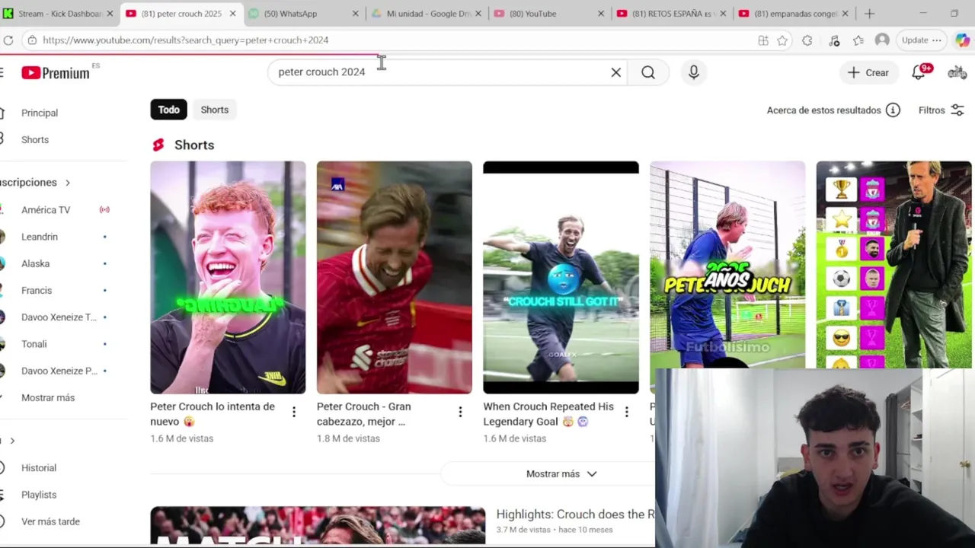Clear the search box with the X icon
The image size is (975, 548).
(615, 72)
